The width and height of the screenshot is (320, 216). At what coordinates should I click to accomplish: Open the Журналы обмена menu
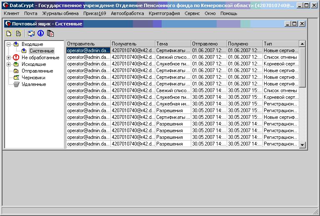click(x=60, y=13)
